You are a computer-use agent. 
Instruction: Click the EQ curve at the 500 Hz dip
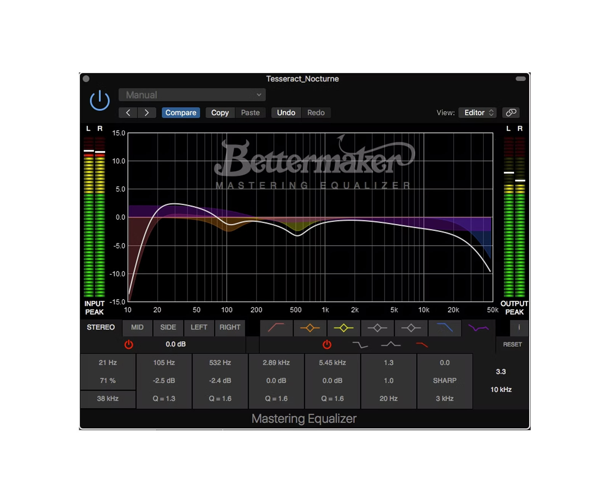click(x=297, y=235)
